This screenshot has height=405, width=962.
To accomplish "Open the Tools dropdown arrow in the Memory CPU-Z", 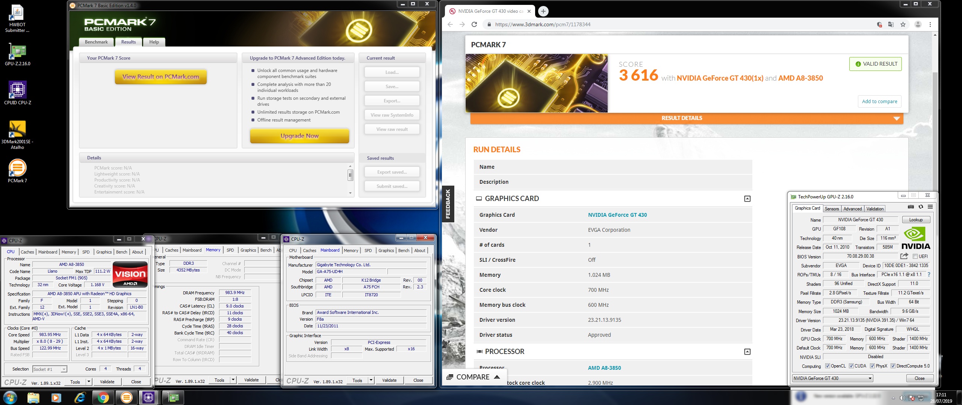I will [x=233, y=380].
